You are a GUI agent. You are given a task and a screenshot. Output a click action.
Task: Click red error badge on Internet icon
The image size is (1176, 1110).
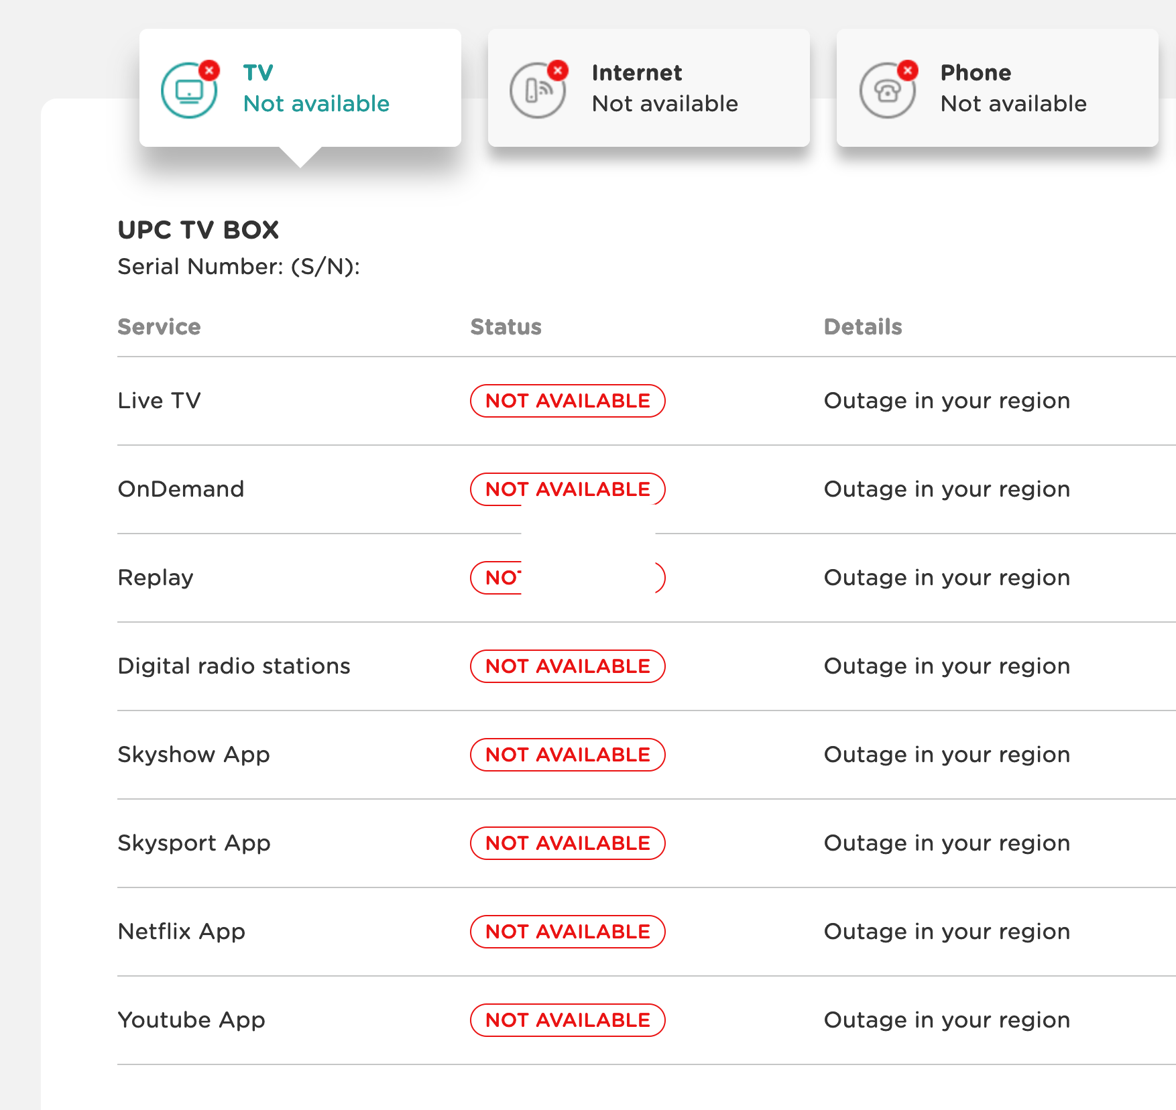558,70
